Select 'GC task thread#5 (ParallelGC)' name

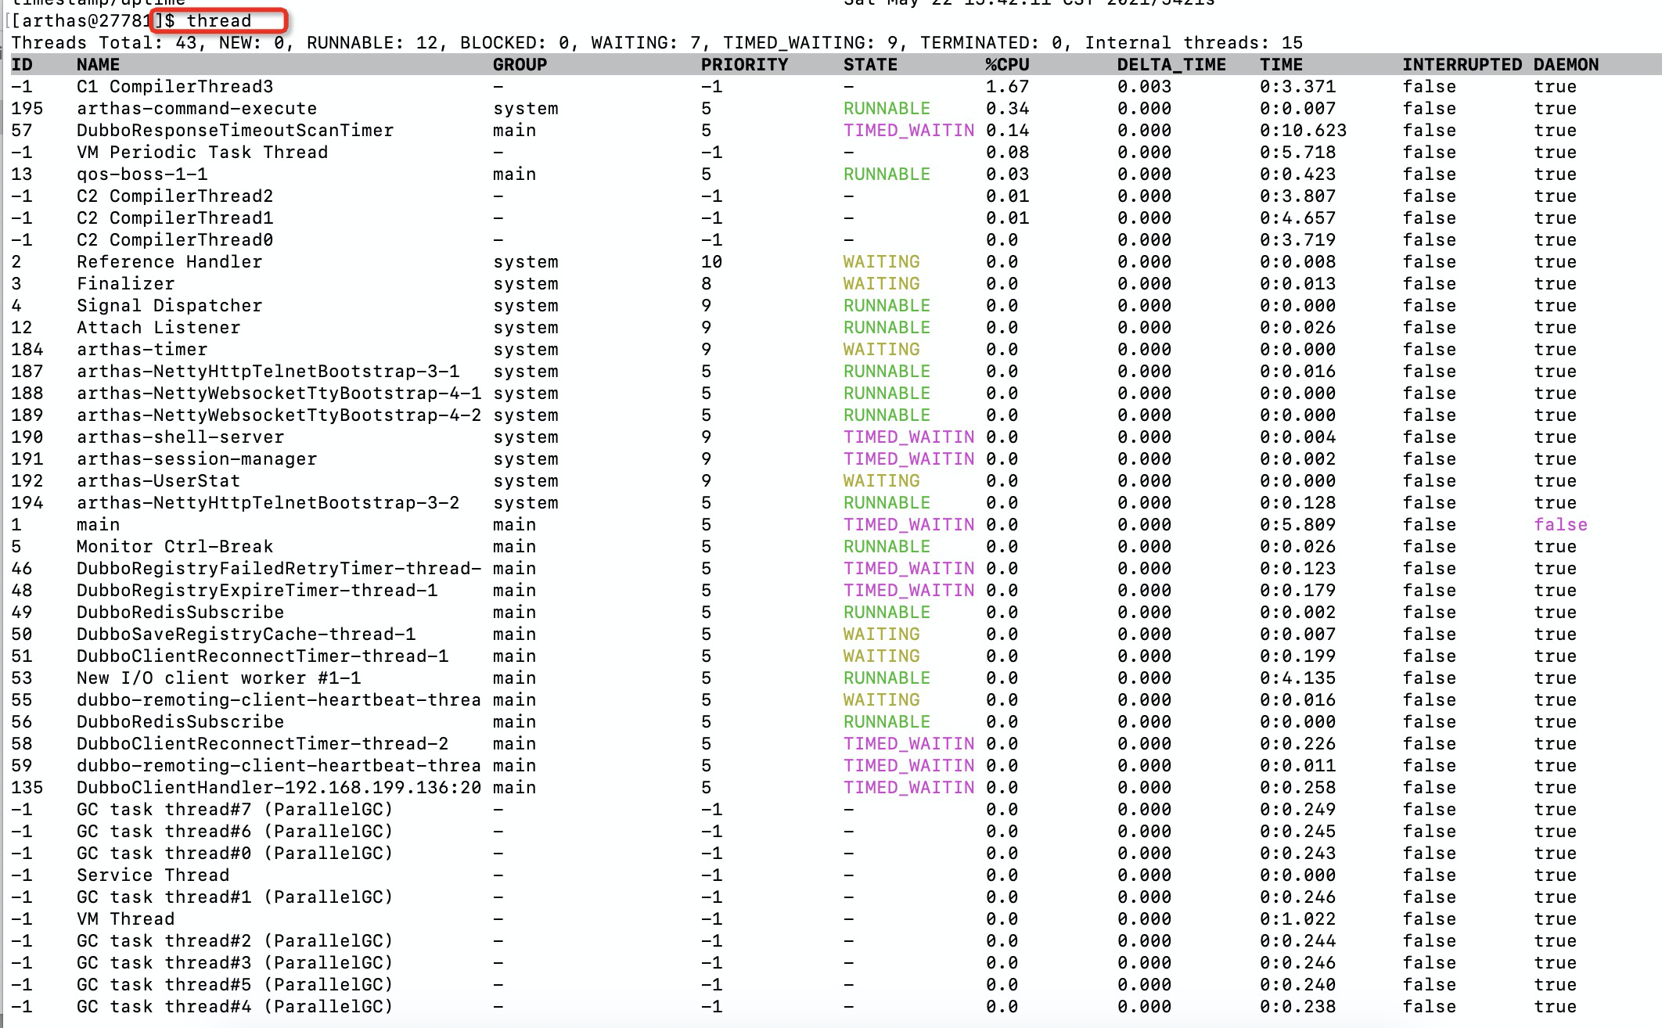[235, 984]
